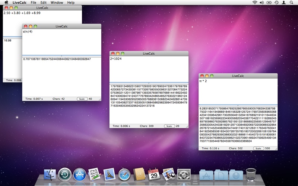Screen dimensions: 298x186
Task: Close the π * 2 LiveCalc window
Action: click(202, 76)
